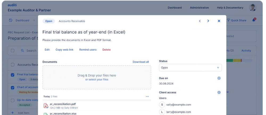Click the ar_reconciliation.xlsx file icon
The height and width of the screenshot is (115, 266).
(46, 114)
